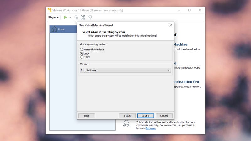This screenshot has height=141, width=251.
Task: Close the New Virtual Machine Wizard dialog
Action: (171, 25)
